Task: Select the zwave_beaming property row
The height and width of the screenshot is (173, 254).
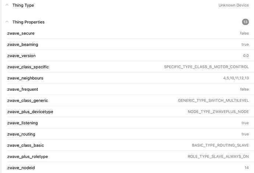Action: (x=128, y=44)
